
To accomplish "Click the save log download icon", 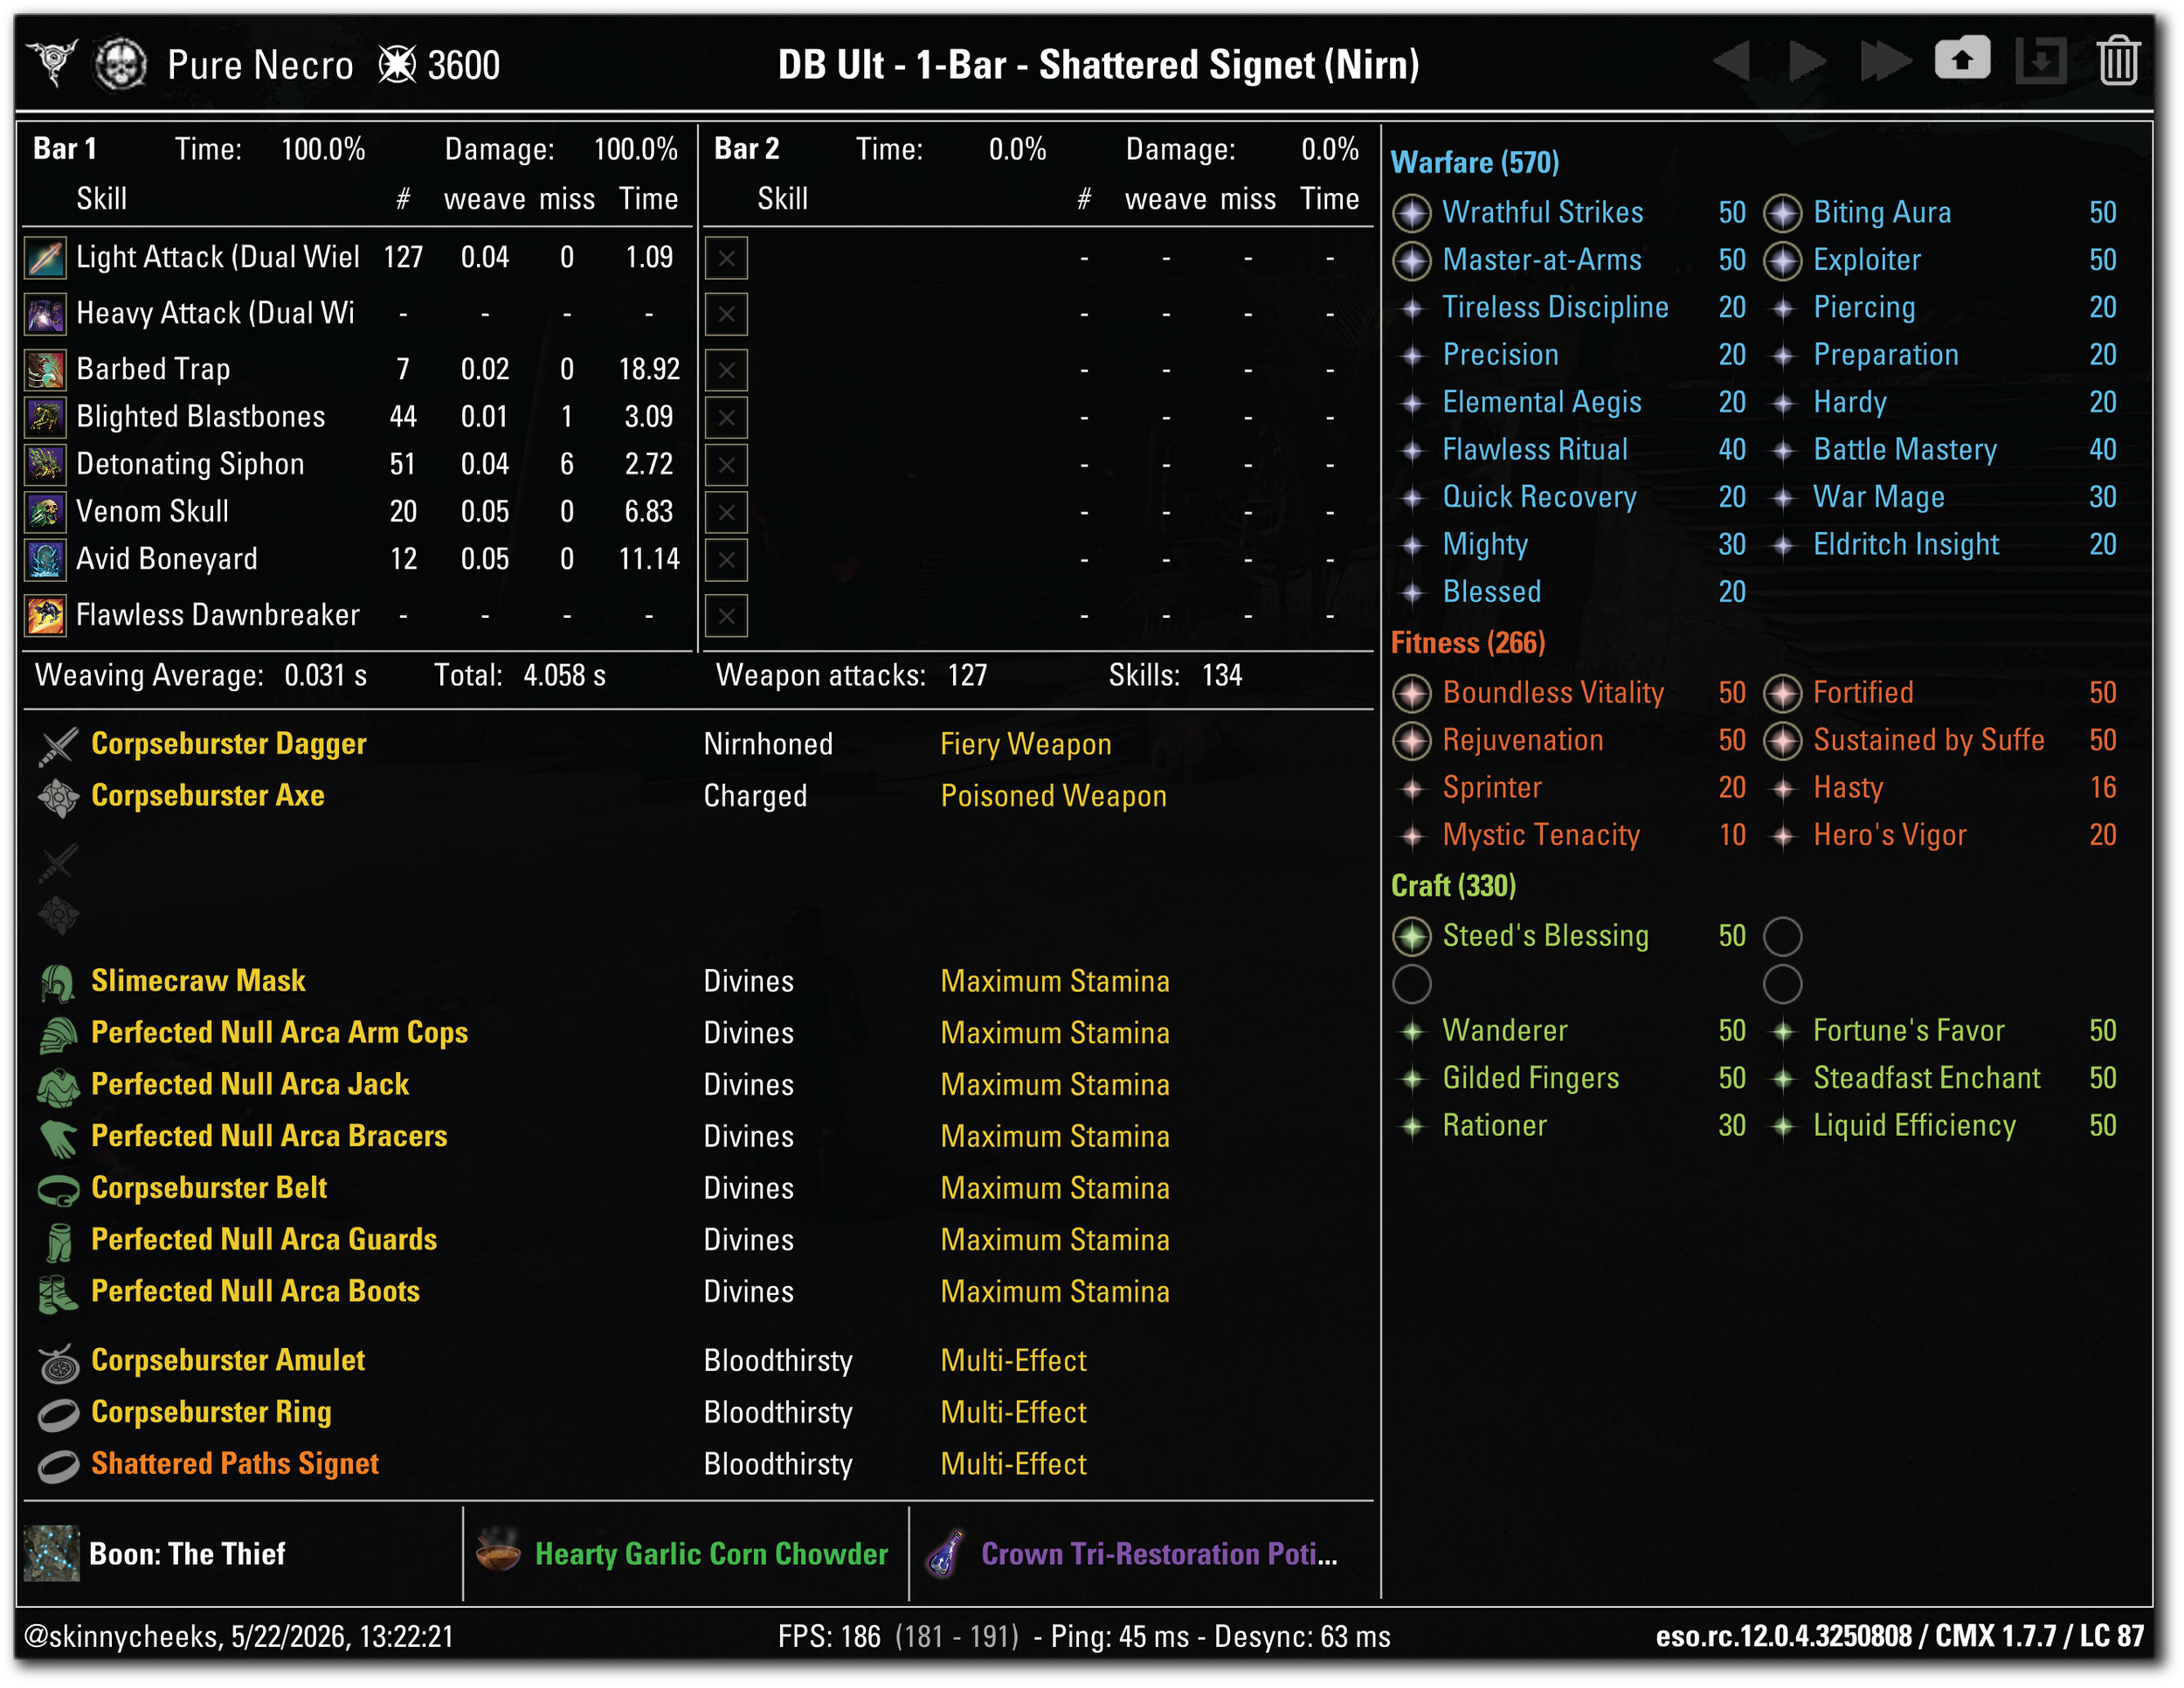I will click(x=2040, y=61).
